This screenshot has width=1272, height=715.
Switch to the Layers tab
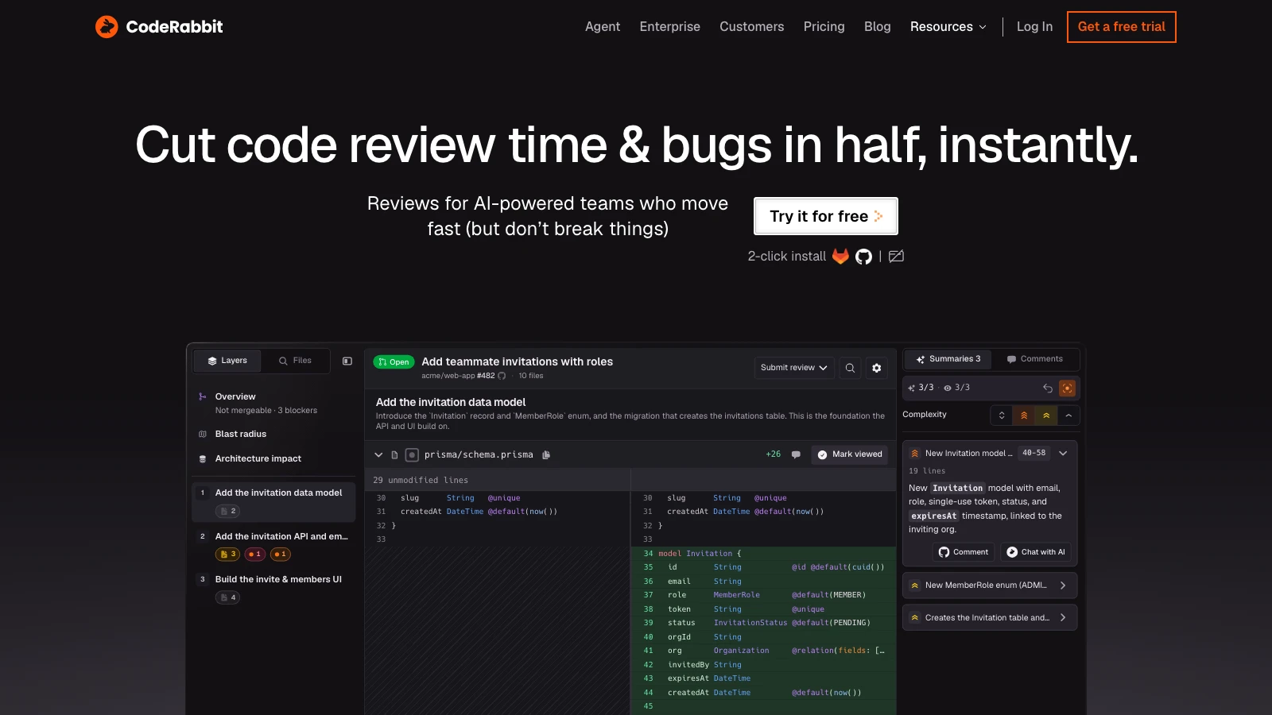click(x=227, y=361)
